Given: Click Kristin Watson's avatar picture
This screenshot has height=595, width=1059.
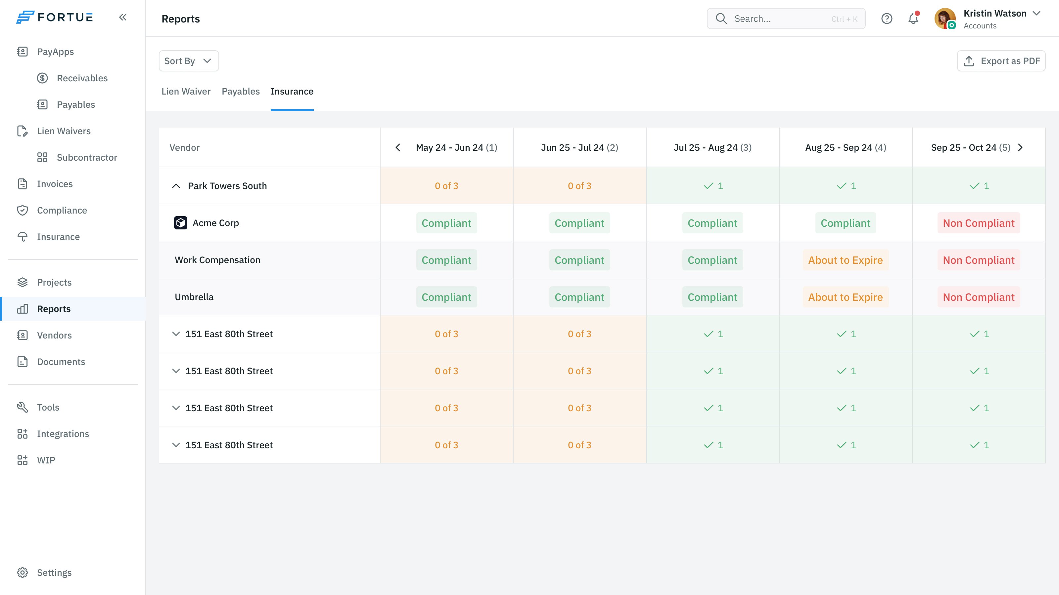Looking at the screenshot, I should (x=945, y=19).
